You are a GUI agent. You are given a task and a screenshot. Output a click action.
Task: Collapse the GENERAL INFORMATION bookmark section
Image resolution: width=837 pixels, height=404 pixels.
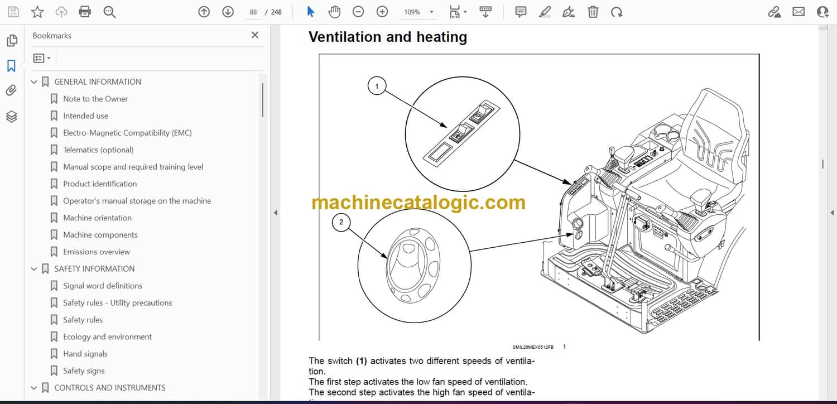[34, 82]
